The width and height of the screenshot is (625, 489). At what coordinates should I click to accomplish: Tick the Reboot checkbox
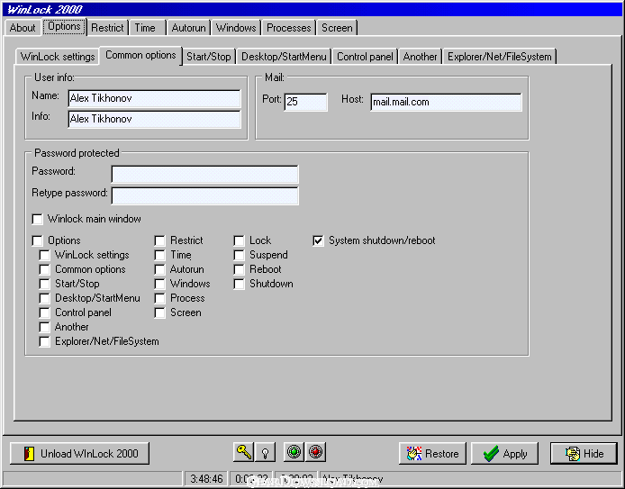pyautogui.click(x=240, y=269)
